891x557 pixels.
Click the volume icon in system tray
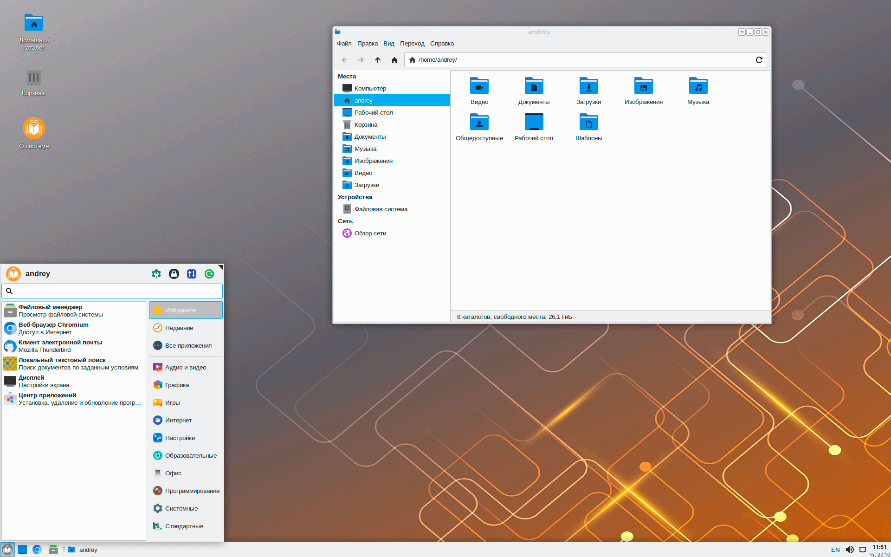click(849, 550)
